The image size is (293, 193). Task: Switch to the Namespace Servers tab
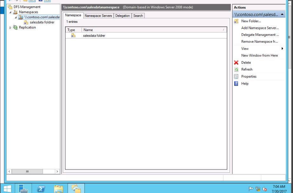pos(98,16)
